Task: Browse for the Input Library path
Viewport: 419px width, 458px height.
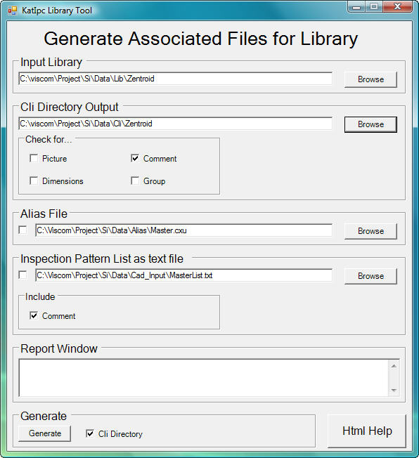Action: tap(370, 79)
